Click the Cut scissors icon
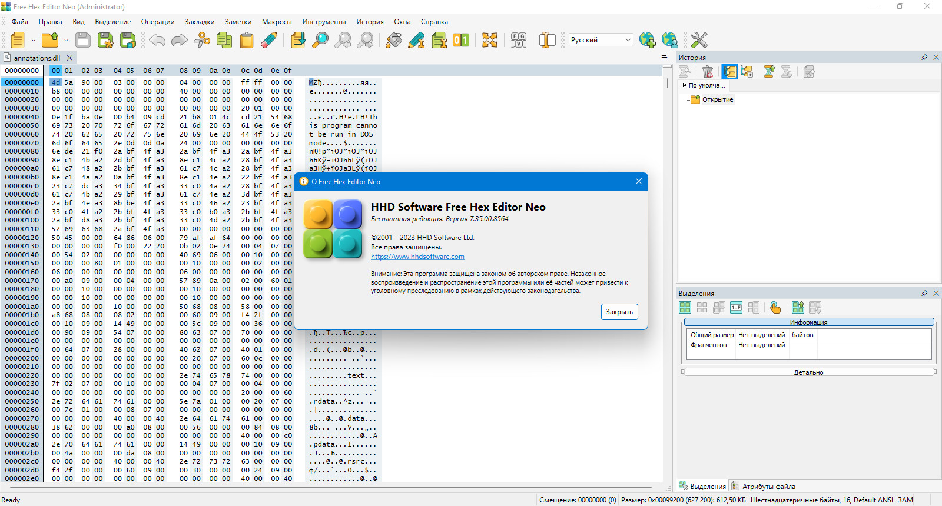Viewport: 942px width, 506px height. (x=202, y=40)
